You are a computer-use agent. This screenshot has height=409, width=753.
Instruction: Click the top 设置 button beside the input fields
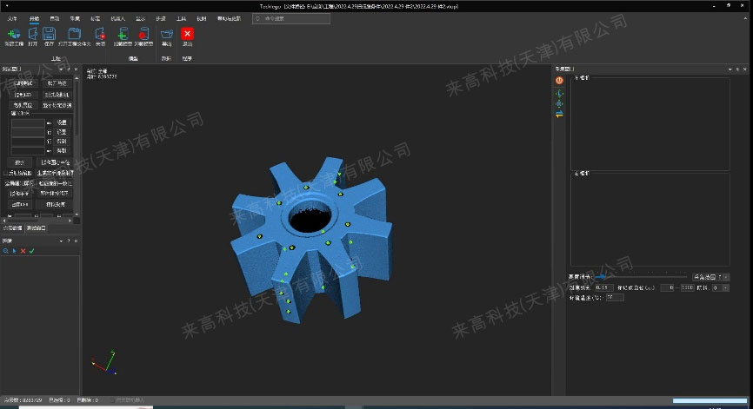[x=61, y=122]
